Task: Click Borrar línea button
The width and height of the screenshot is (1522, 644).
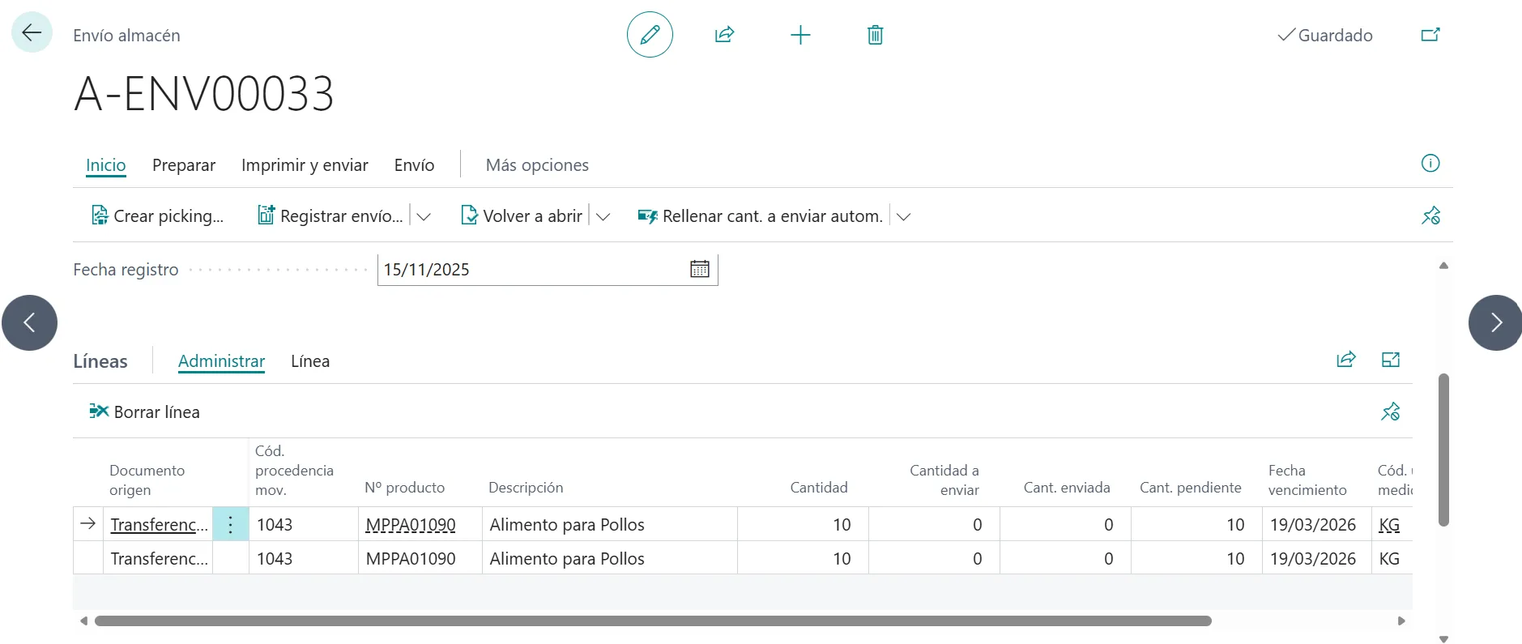Action: pyautogui.click(x=145, y=412)
